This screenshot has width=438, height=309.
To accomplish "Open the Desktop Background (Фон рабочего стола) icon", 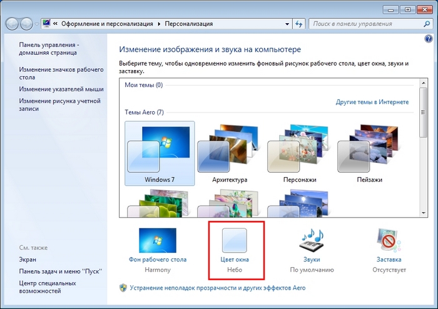I will (157, 240).
